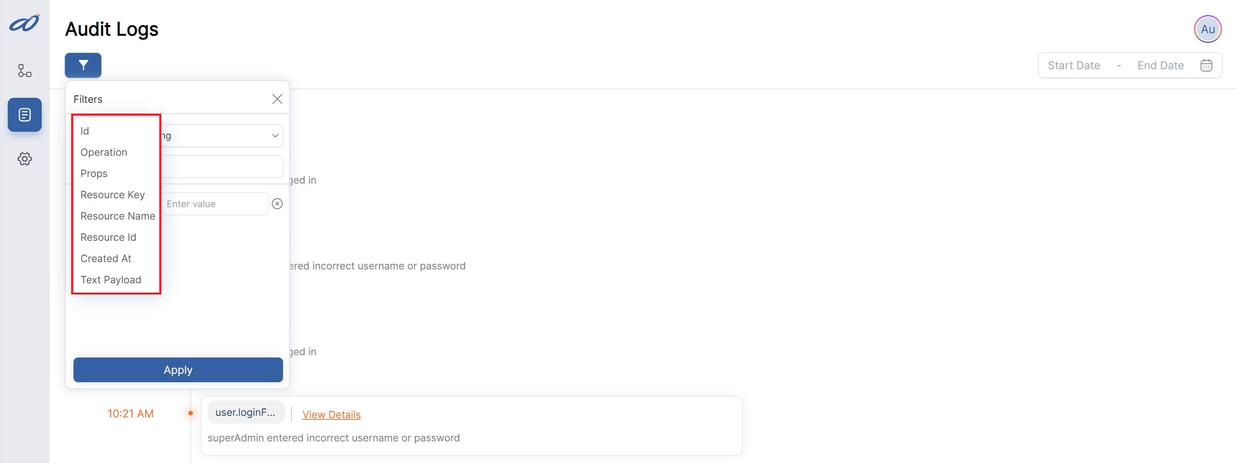Expand the filter type dropdown menu

222,135
